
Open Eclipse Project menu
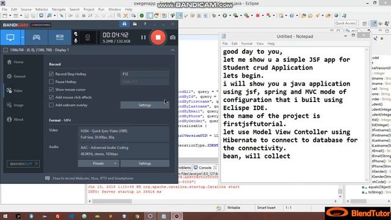coord(89,9)
